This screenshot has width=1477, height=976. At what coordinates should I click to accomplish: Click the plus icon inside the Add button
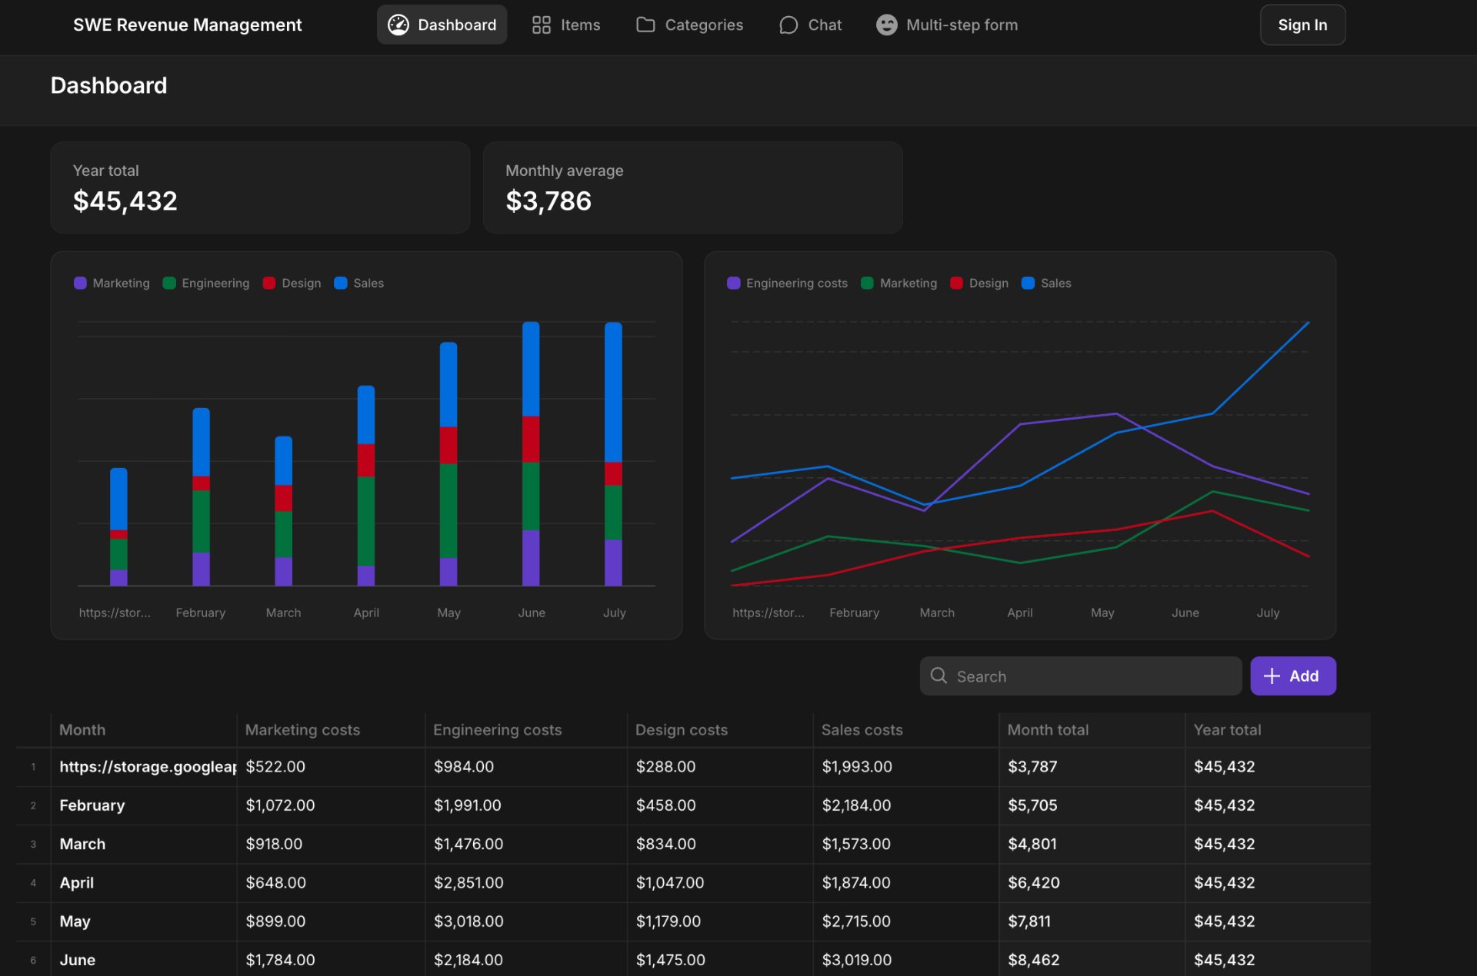coord(1271,676)
